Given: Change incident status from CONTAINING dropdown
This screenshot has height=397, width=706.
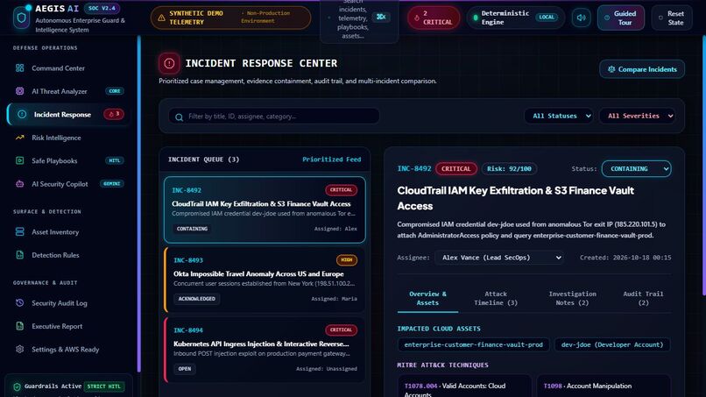Looking at the screenshot, I should click(636, 168).
